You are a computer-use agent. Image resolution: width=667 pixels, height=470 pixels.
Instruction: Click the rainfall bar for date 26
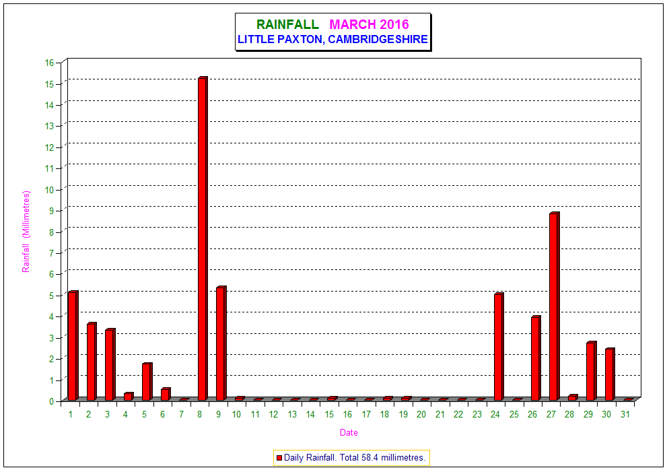click(x=536, y=358)
